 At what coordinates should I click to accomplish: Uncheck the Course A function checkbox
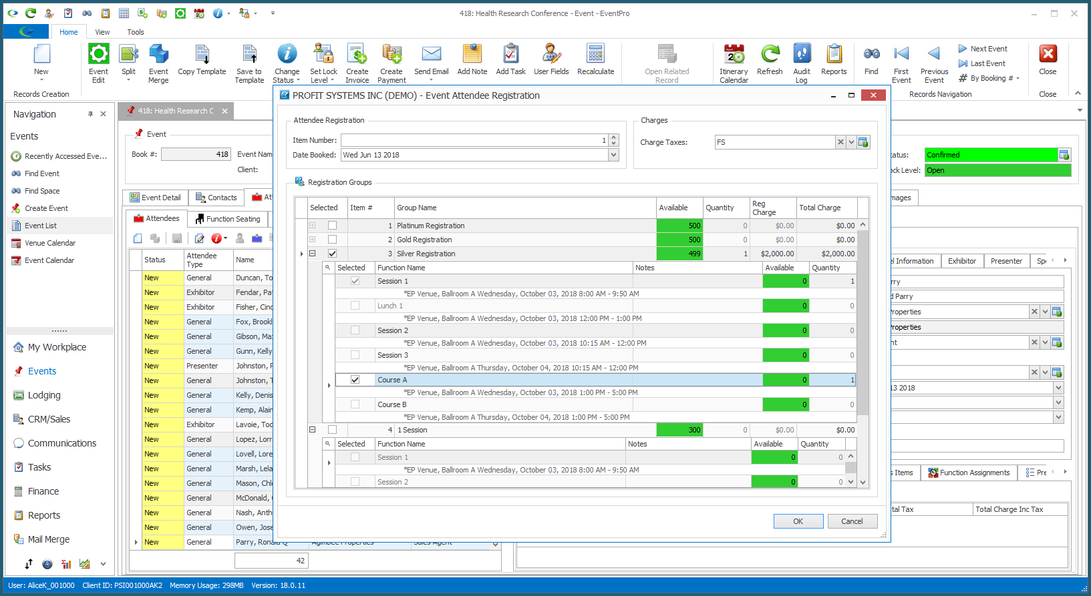tap(355, 380)
